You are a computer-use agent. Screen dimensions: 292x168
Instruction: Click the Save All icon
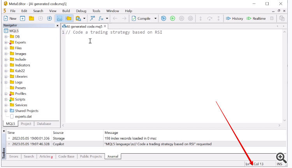click(x=49, y=18)
